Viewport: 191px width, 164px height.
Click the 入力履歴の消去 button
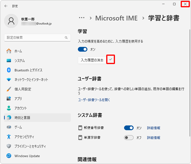[x=92, y=60]
